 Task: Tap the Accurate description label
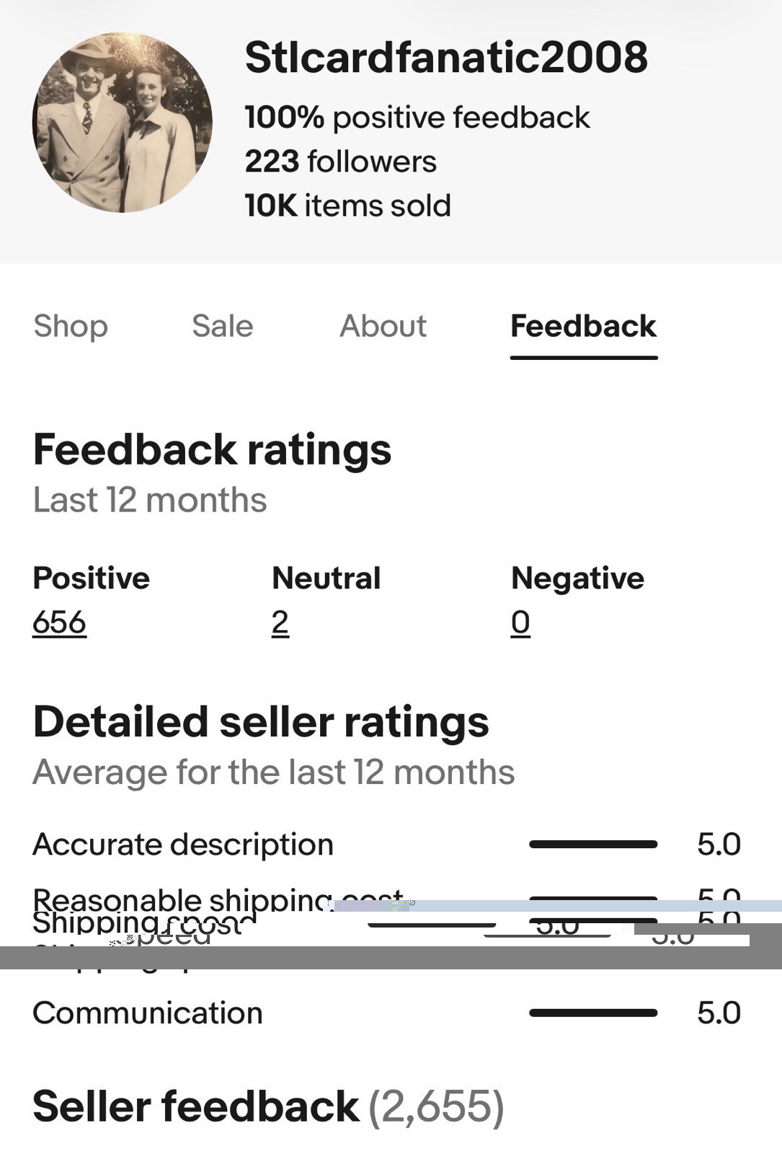tap(183, 845)
